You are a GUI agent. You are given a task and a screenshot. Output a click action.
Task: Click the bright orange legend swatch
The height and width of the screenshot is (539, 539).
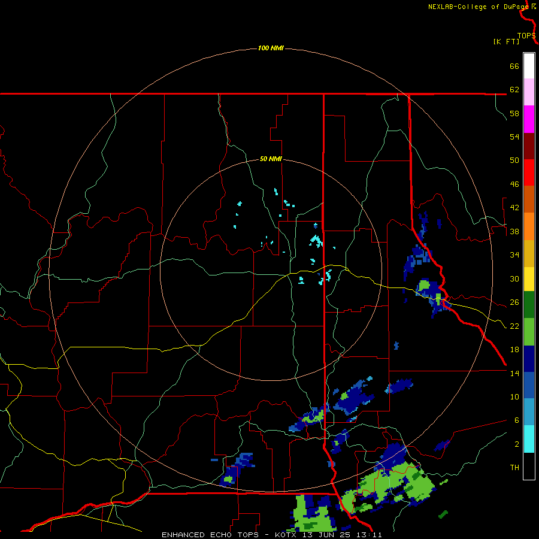click(x=529, y=226)
